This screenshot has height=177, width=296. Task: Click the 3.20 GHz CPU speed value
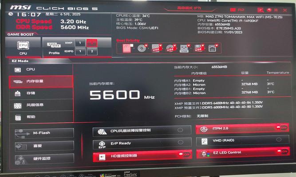(73, 22)
